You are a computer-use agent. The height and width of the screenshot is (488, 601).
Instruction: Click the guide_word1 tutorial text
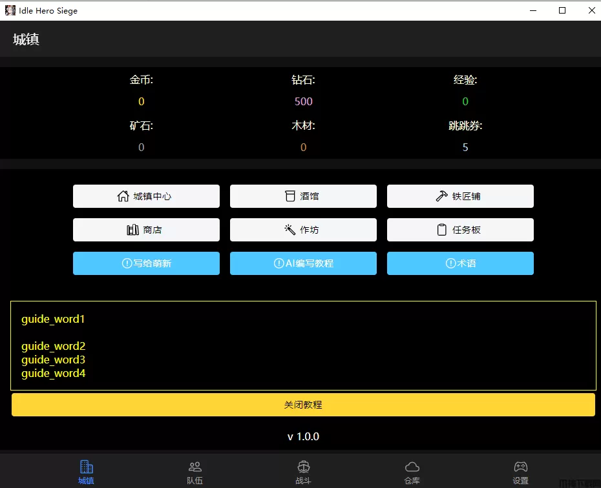tap(53, 319)
